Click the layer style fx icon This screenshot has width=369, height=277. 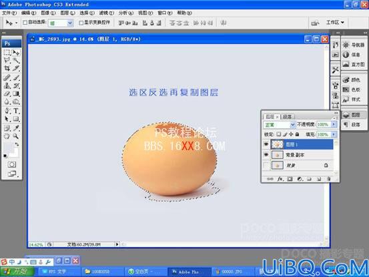coord(280,179)
